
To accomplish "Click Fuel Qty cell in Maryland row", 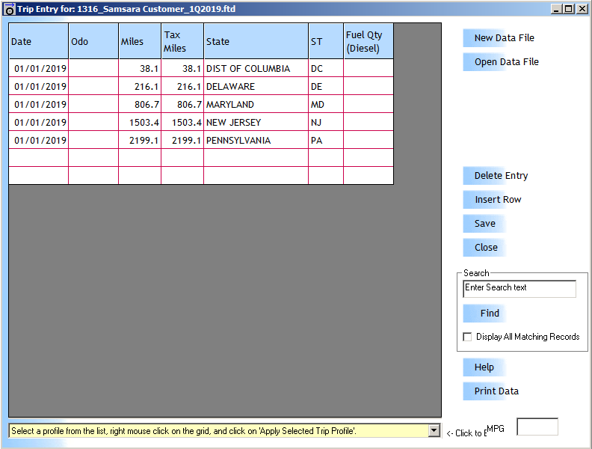I will (x=369, y=104).
